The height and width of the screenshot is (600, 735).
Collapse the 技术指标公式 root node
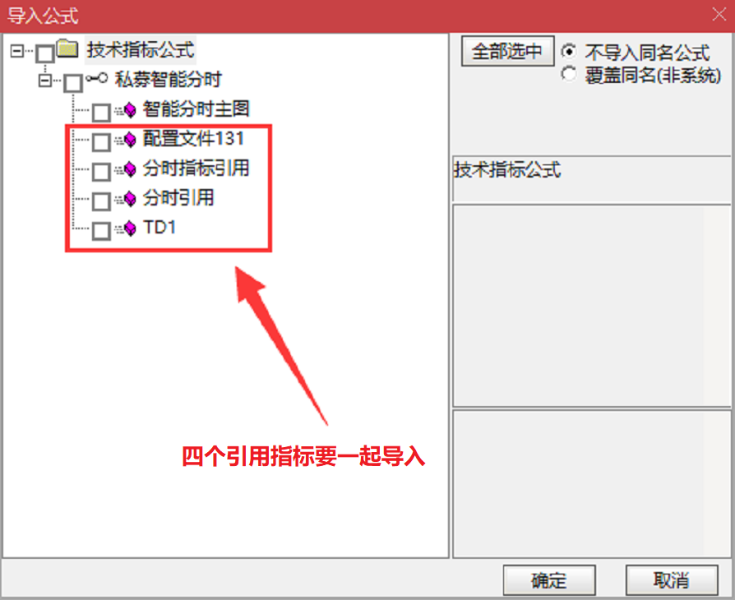pos(17,51)
